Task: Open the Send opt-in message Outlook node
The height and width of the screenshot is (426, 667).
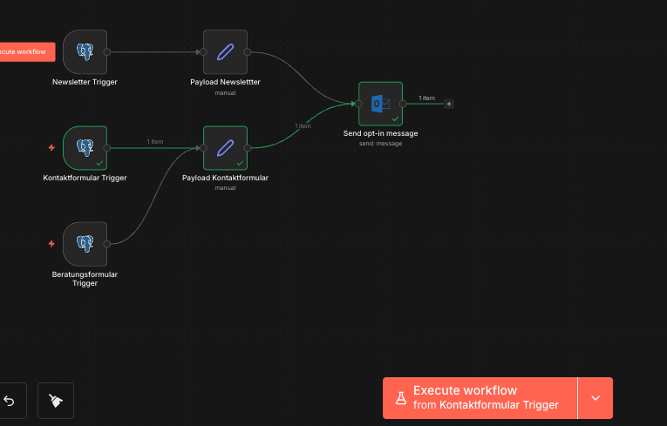Action: click(x=381, y=104)
